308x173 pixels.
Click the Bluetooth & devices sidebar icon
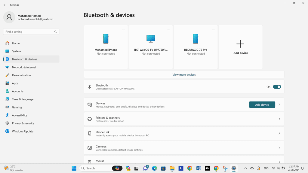7,59
